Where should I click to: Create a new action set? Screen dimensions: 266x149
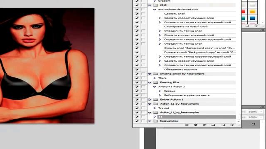tap(213, 125)
